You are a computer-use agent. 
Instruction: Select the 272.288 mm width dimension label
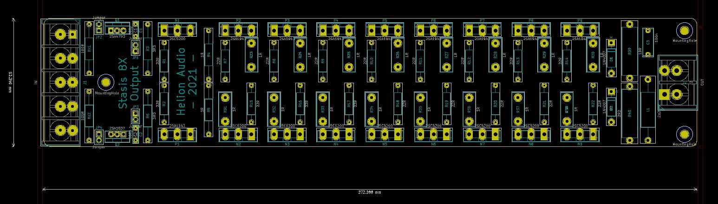coord(369,192)
